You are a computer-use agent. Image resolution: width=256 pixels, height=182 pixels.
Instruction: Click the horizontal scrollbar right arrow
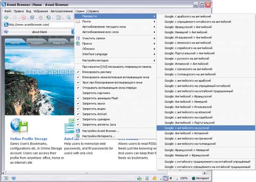(204, 173)
